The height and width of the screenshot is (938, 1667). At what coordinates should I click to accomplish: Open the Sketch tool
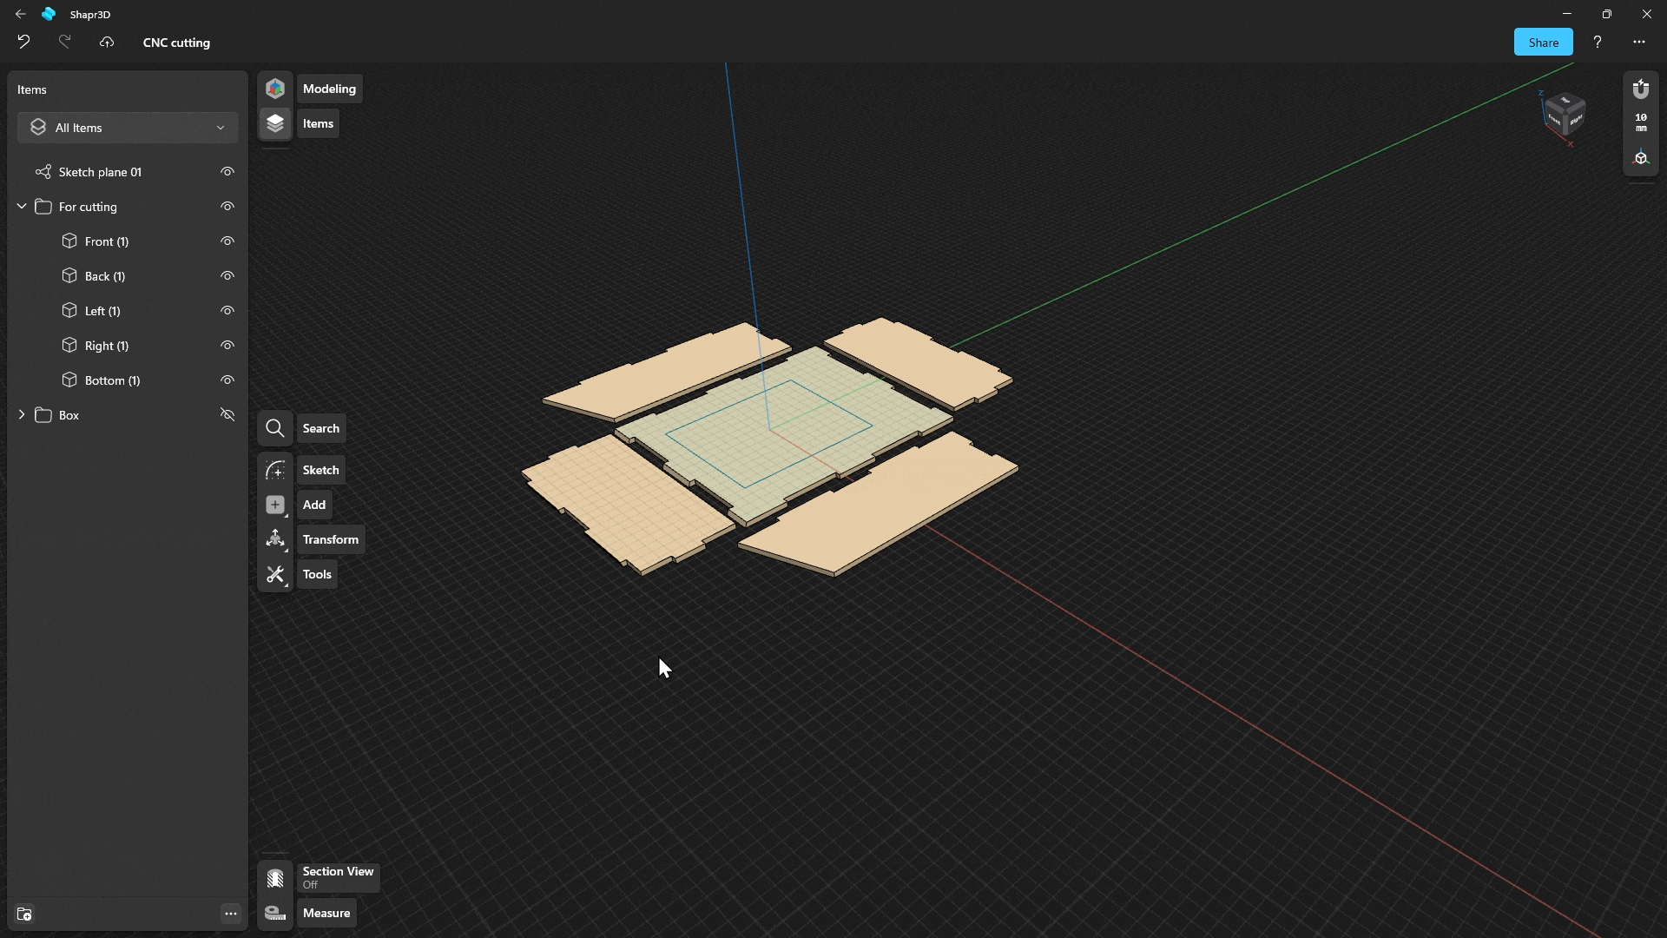click(x=275, y=470)
